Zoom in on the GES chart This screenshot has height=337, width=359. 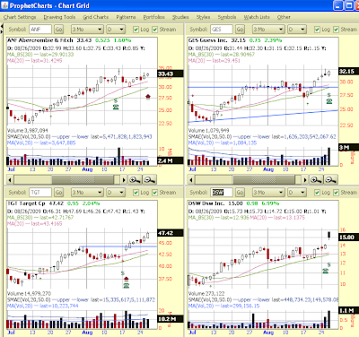tap(316, 180)
